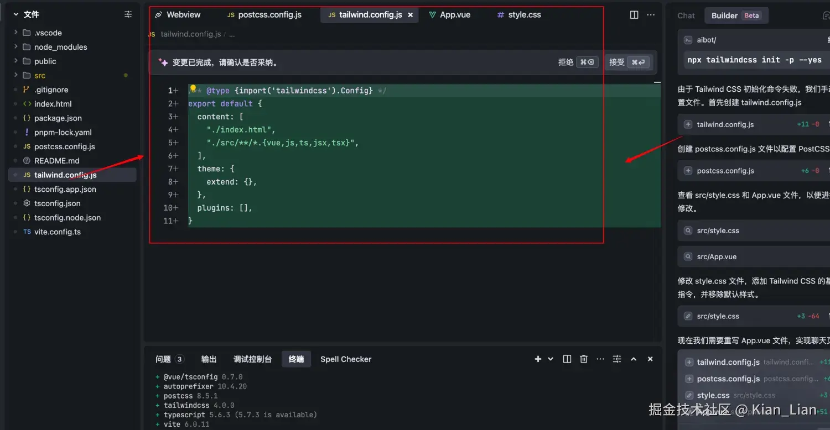Viewport: 830px width, 430px height.
Task: Maximize the terminal panel with up chevron
Action: (634, 359)
